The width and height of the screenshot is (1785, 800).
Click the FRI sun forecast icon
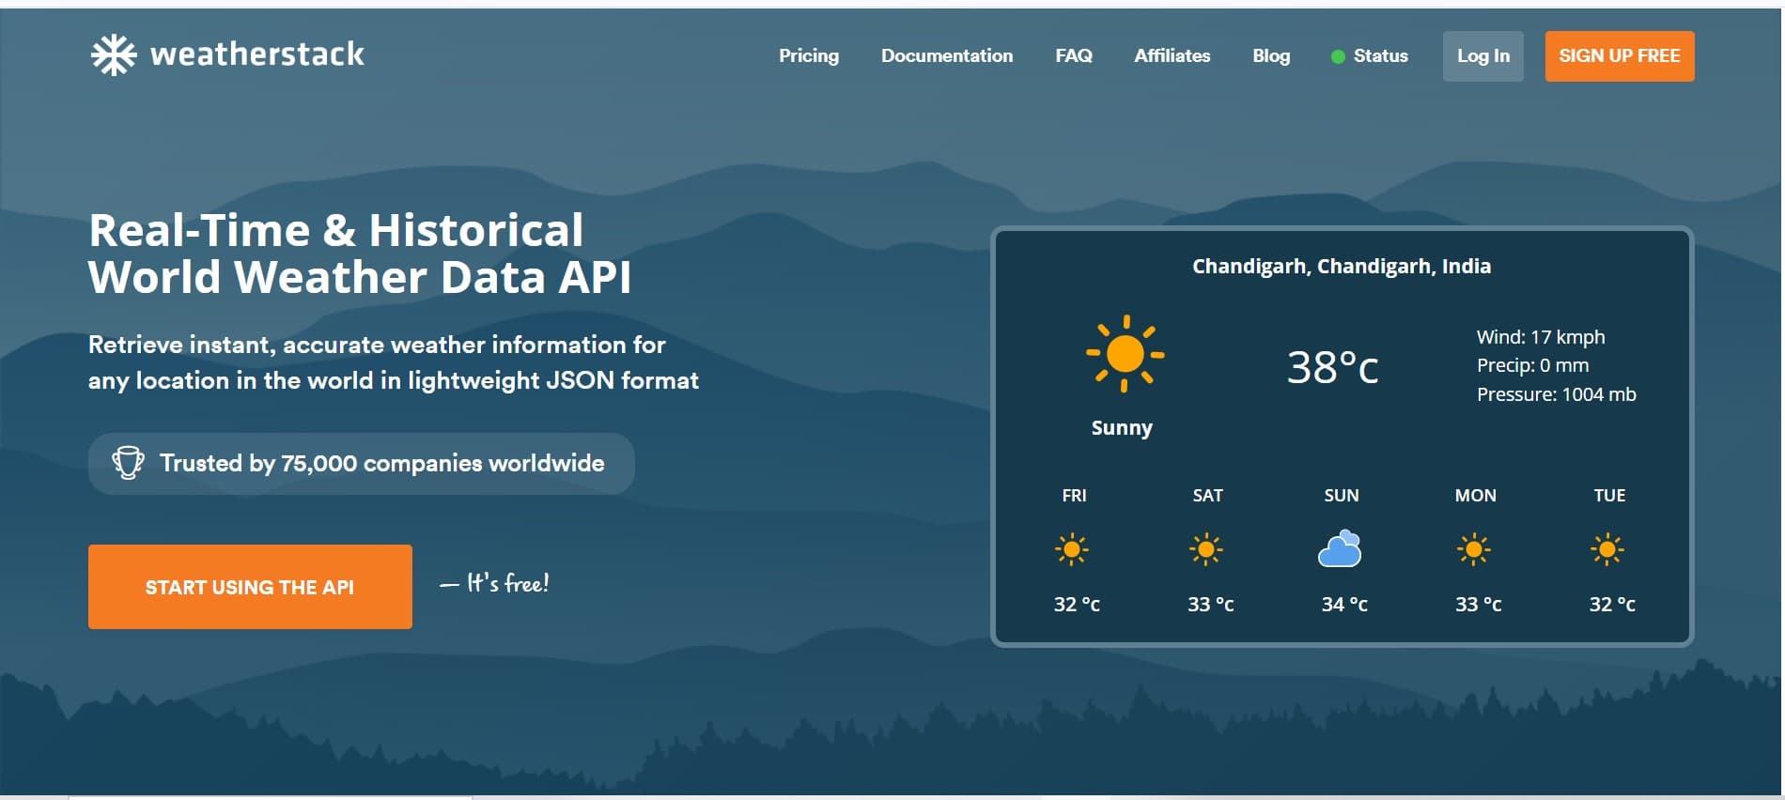click(1072, 549)
